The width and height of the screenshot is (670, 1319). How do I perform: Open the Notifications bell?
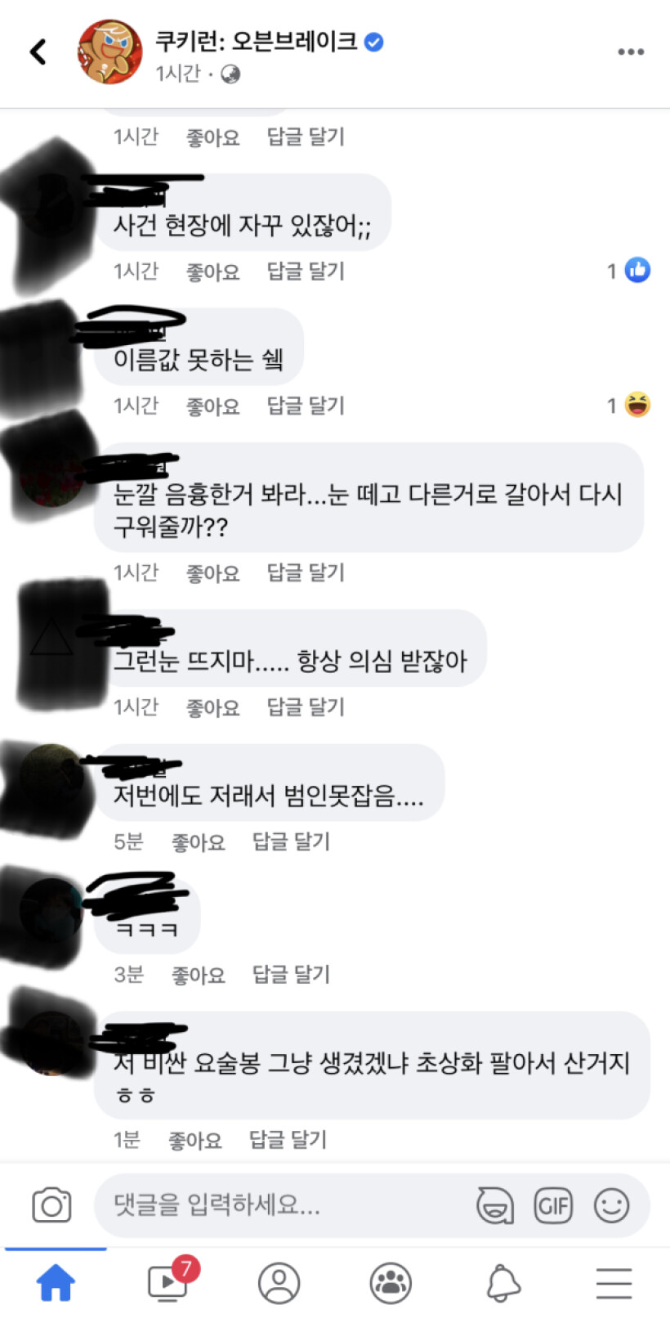(x=502, y=1283)
